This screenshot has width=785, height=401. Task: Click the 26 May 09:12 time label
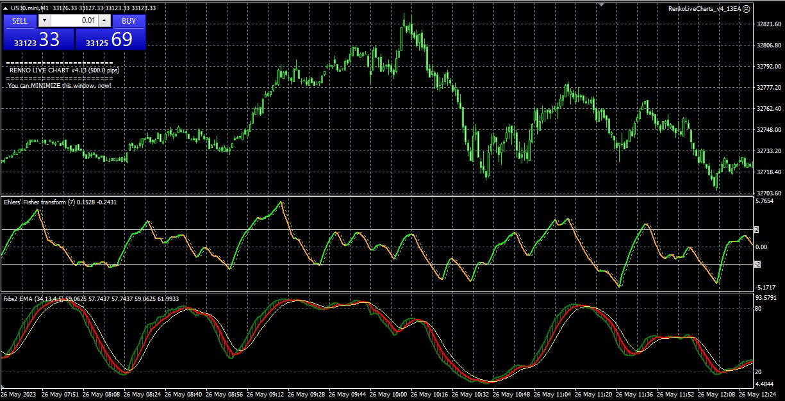coord(265,394)
